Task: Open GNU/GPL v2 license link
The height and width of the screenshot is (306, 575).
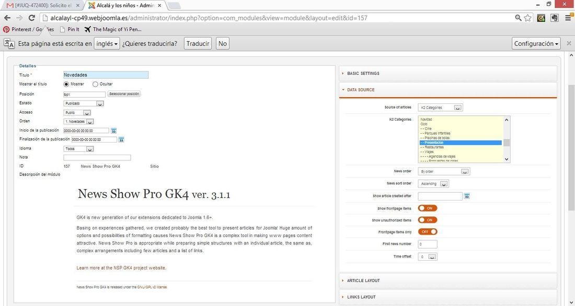Action: pyautogui.click(x=152, y=287)
